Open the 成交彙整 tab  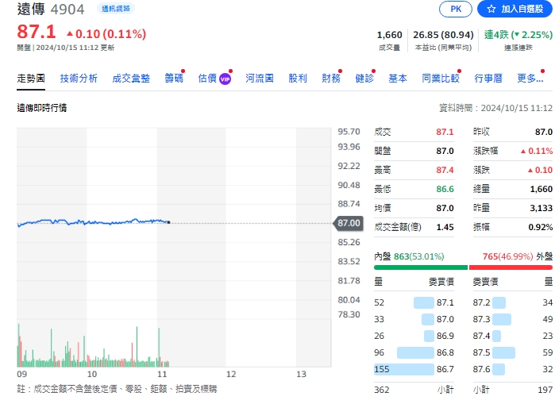click(x=131, y=78)
